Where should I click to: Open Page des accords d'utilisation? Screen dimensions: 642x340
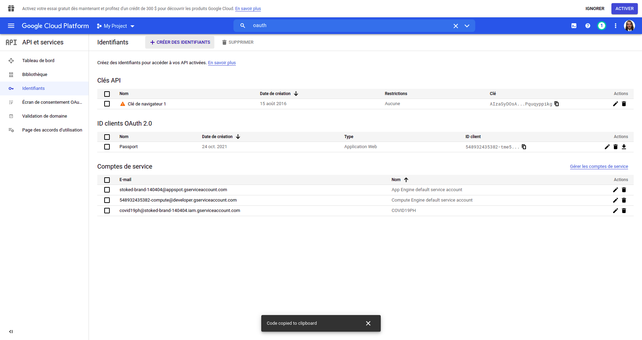coord(44,130)
